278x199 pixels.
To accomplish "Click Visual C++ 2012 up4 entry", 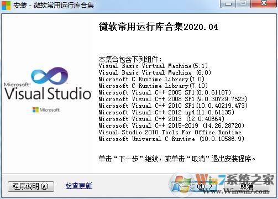I will point(166,112).
